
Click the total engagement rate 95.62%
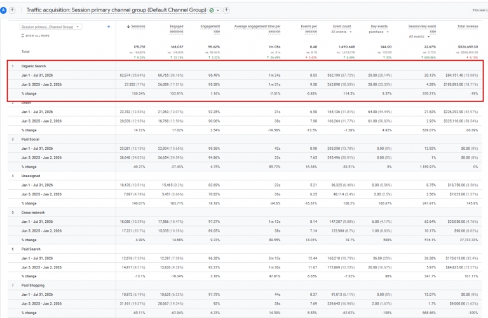coord(213,47)
